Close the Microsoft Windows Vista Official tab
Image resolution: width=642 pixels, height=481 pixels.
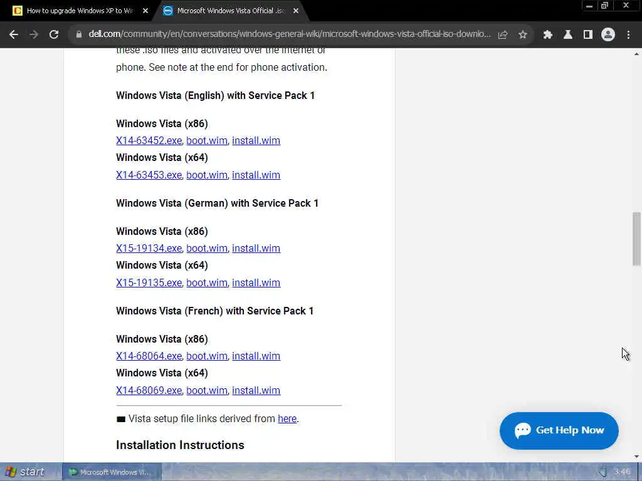click(x=296, y=11)
